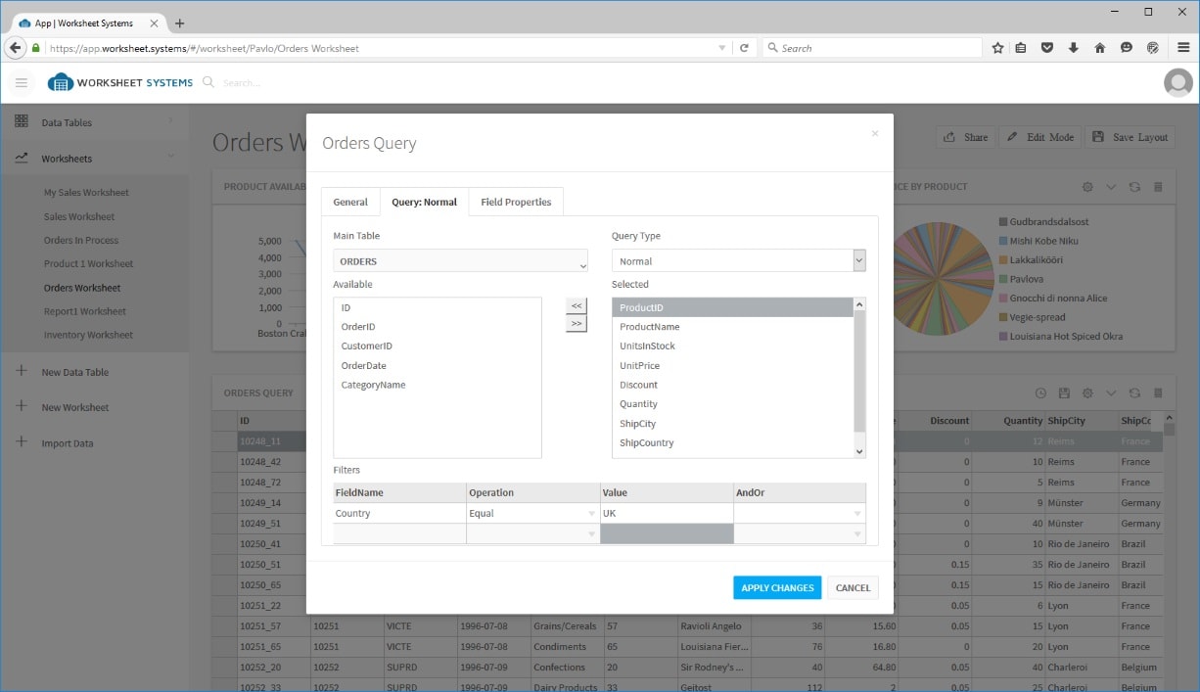
Task: Move field left with the << button
Action: (x=577, y=305)
